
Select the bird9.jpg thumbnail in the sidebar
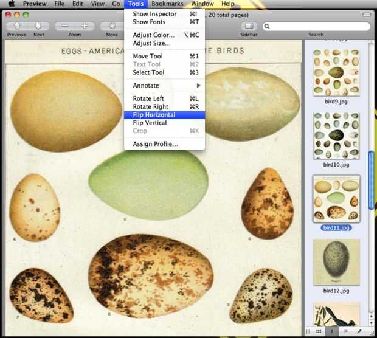pos(336,72)
